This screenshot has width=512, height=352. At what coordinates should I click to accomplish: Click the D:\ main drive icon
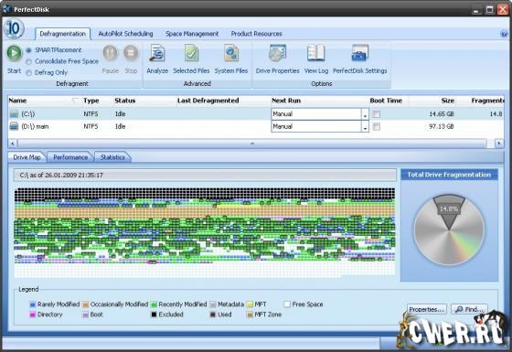tap(14, 126)
